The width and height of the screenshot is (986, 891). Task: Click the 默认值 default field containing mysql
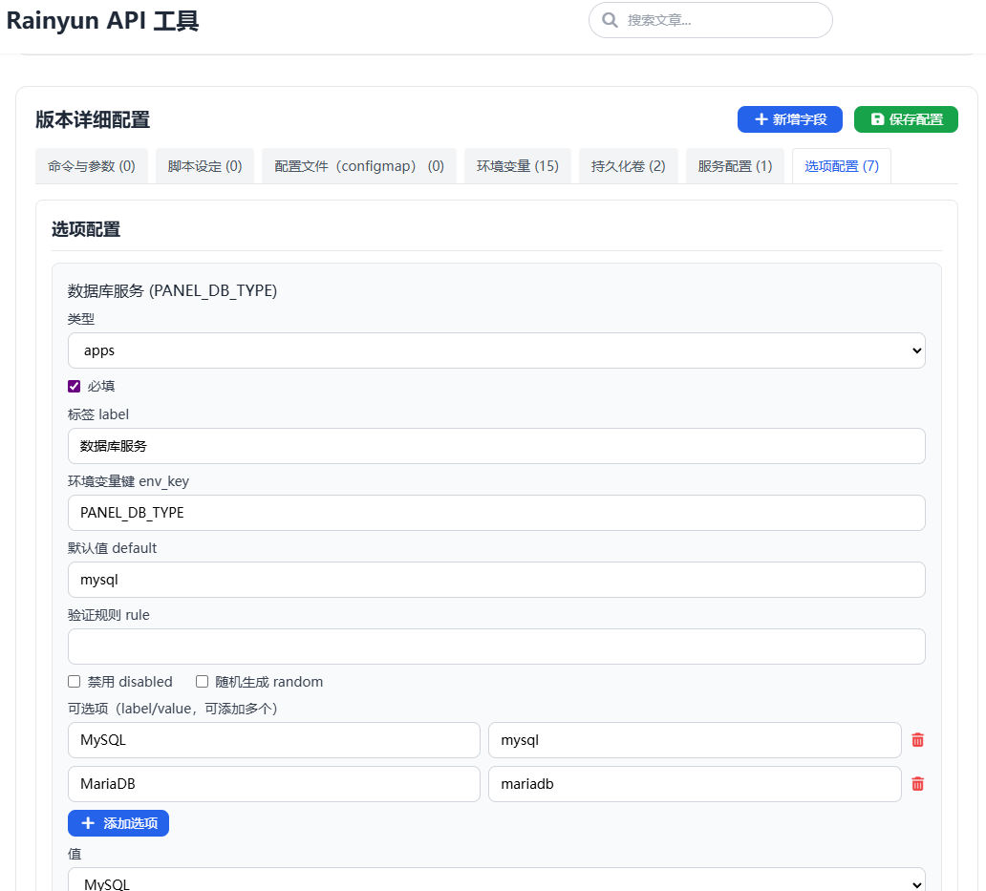pos(496,580)
